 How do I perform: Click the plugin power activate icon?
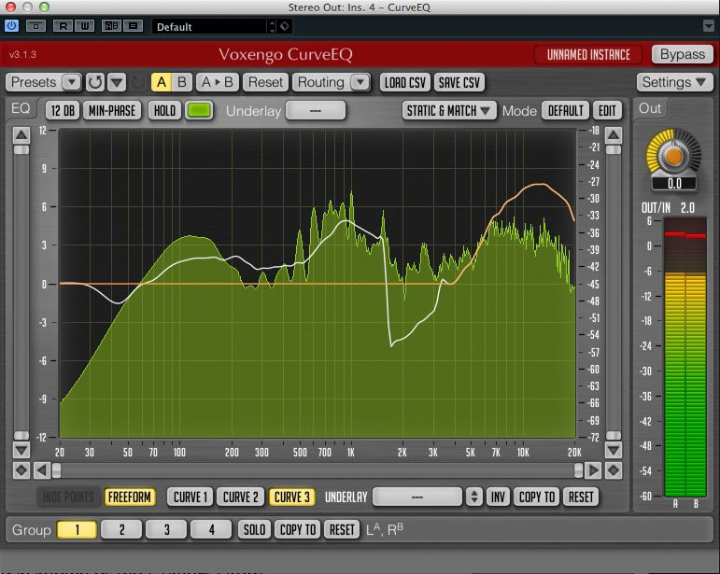(12, 27)
